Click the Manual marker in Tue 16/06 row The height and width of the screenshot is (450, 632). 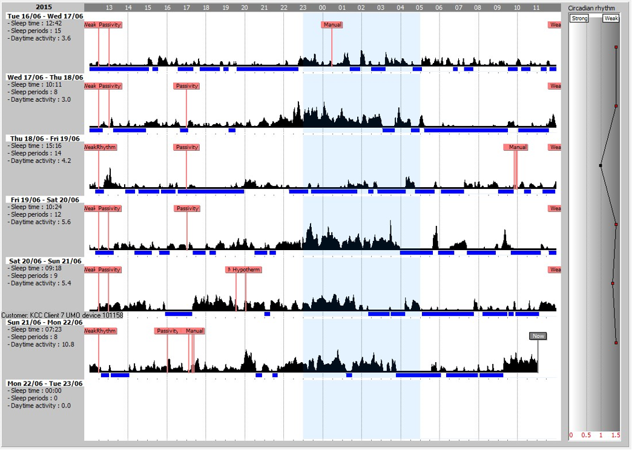pos(332,25)
